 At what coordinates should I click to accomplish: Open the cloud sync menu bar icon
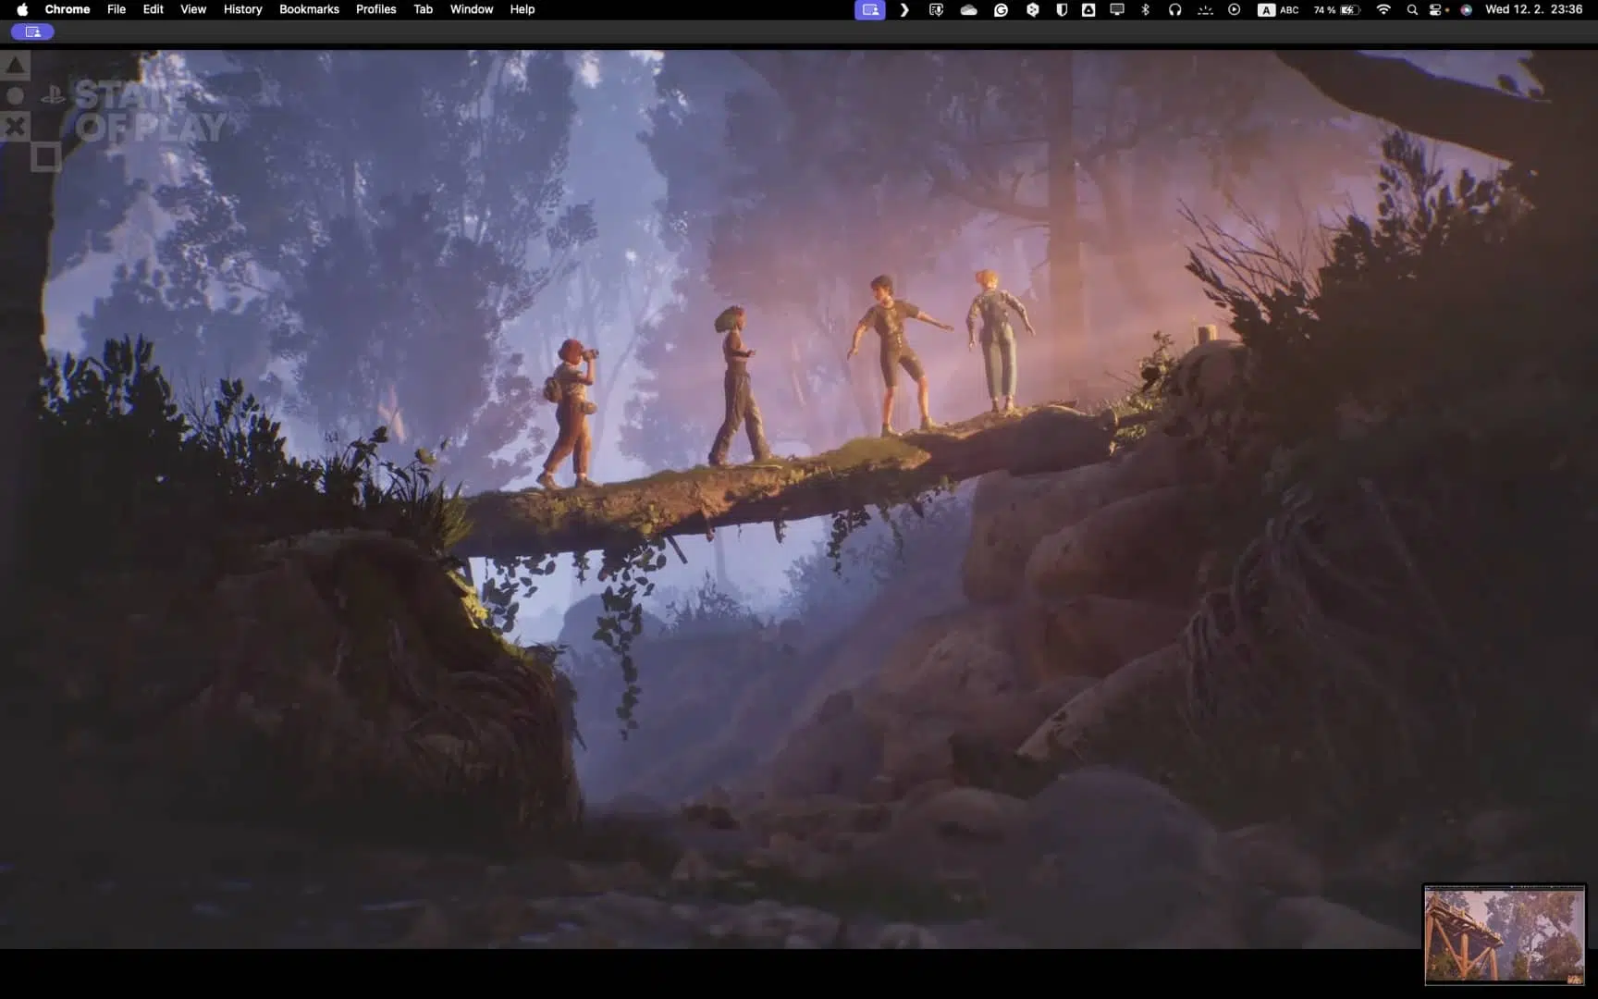(968, 9)
